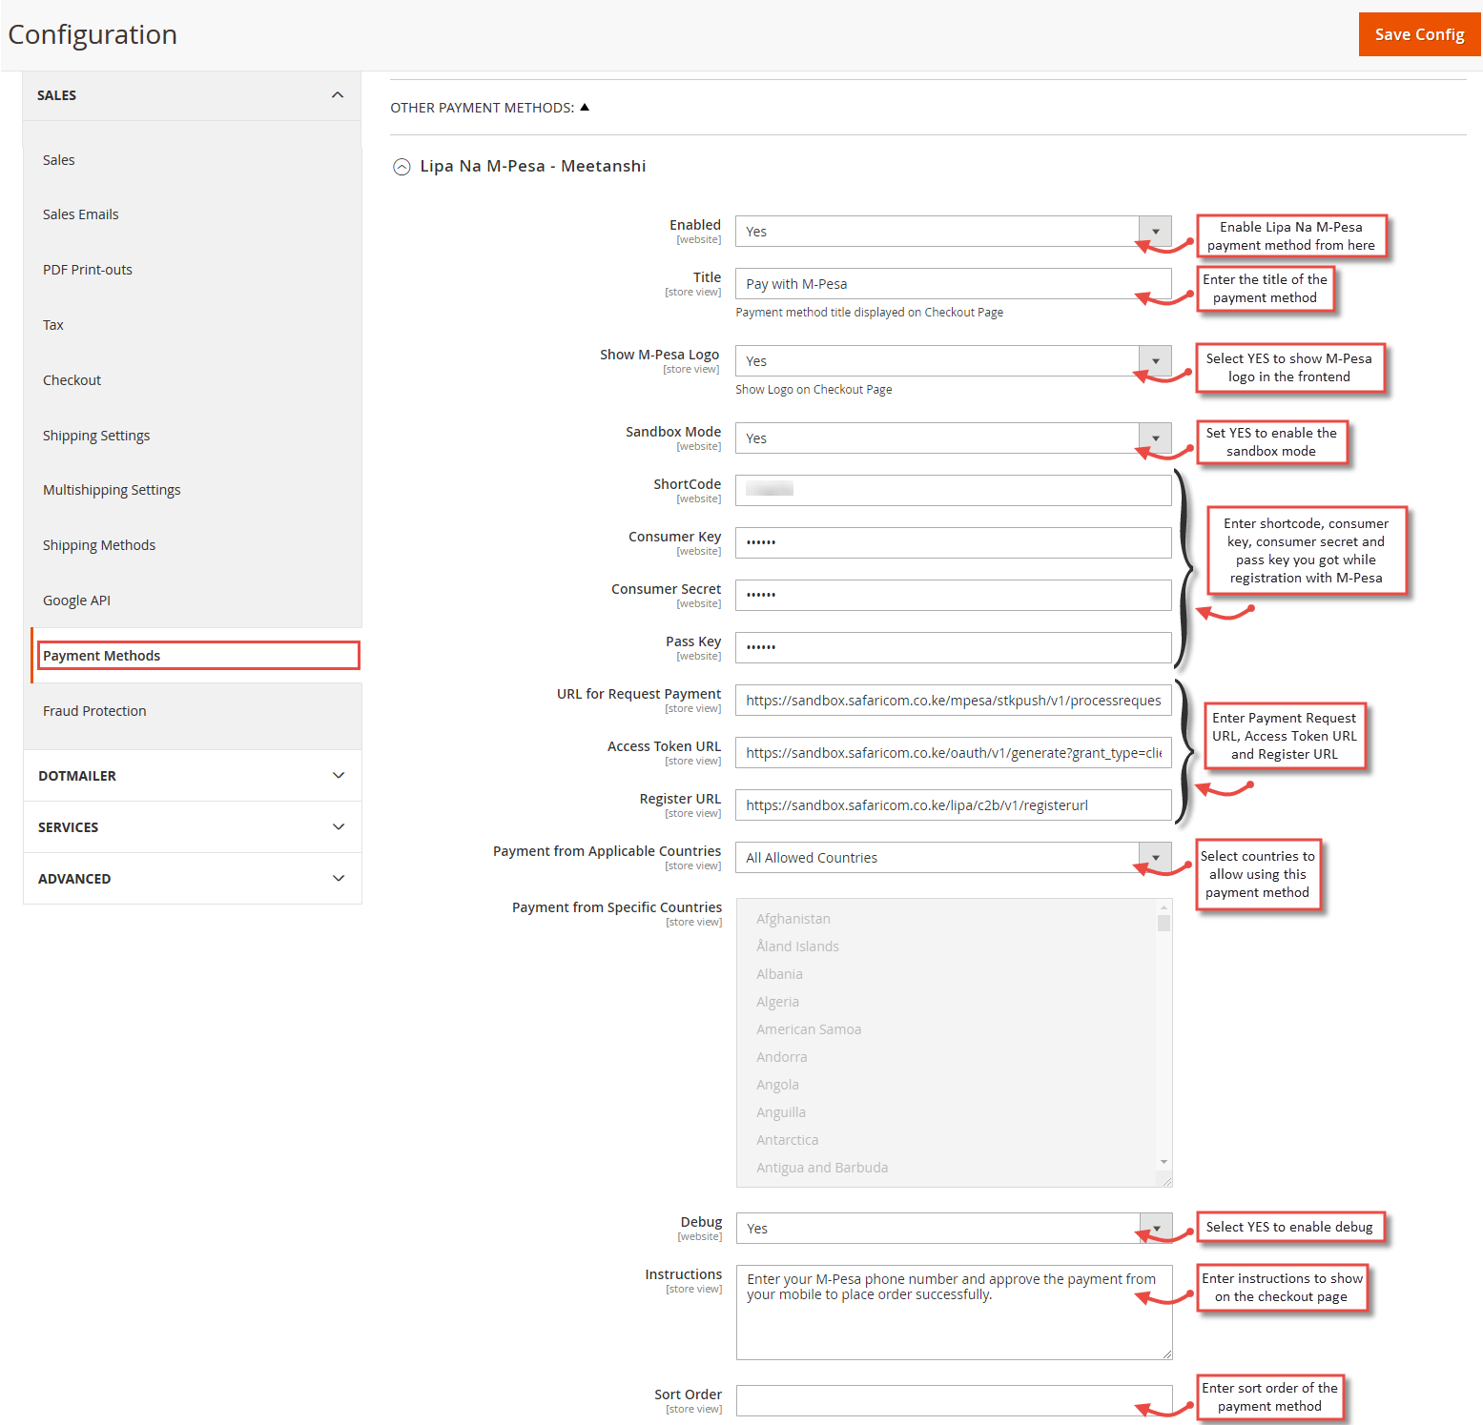
Task: Click the Lipa Na M-Pesa - Meetanshi heading
Action: click(x=533, y=167)
